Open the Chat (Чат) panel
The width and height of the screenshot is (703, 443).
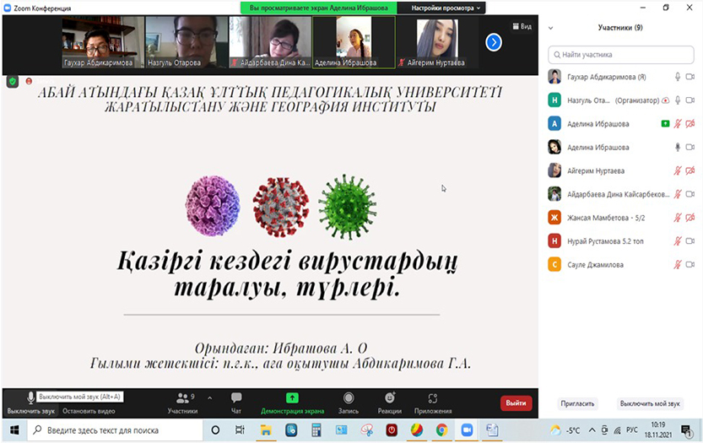point(236,402)
